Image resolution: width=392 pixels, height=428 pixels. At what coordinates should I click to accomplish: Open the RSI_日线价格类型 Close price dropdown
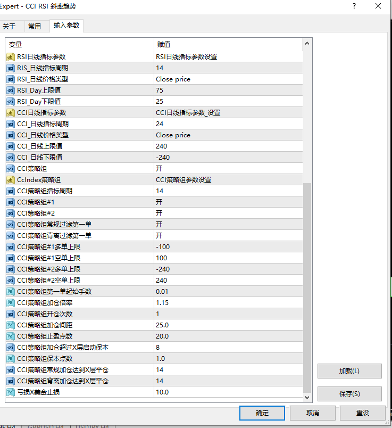[228, 79]
